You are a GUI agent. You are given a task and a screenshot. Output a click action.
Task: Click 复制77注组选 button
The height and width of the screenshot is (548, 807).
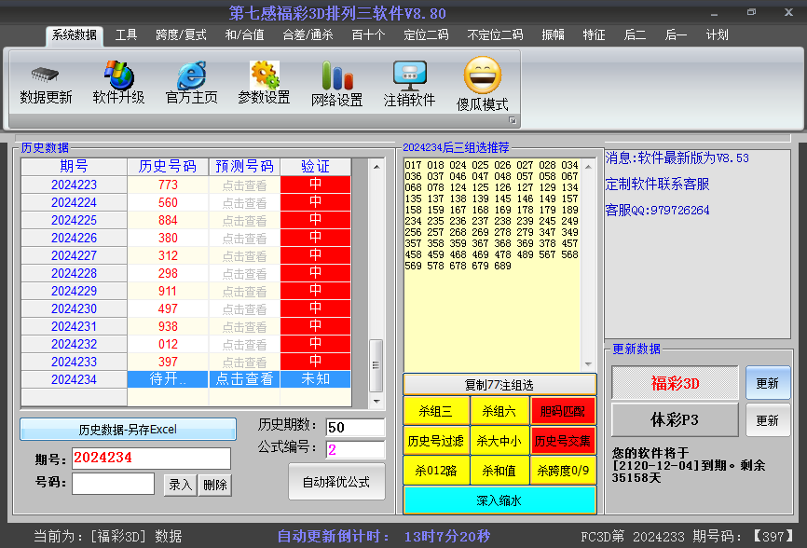pyautogui.click(x=499, y=385)
